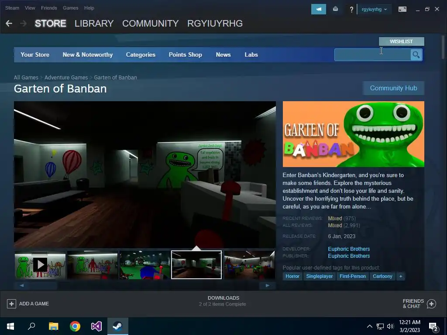Open Friends & Chat plus icon
This screenshot has width=447, height=335.
click(x=431, y=304)
